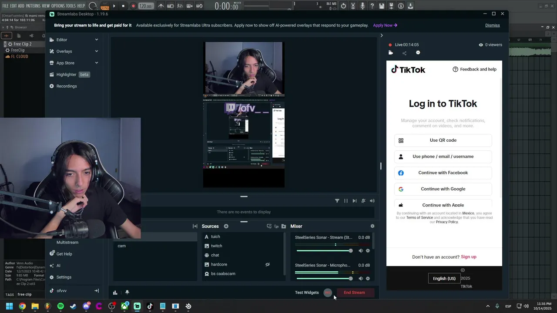Screen dimensions: 557x313
Task: Open notifications bell icon
Action: tap(127, 292)
